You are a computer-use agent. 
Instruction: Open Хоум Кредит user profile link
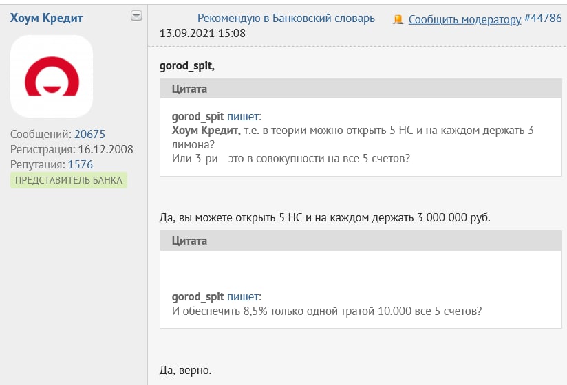coord(46,18)
